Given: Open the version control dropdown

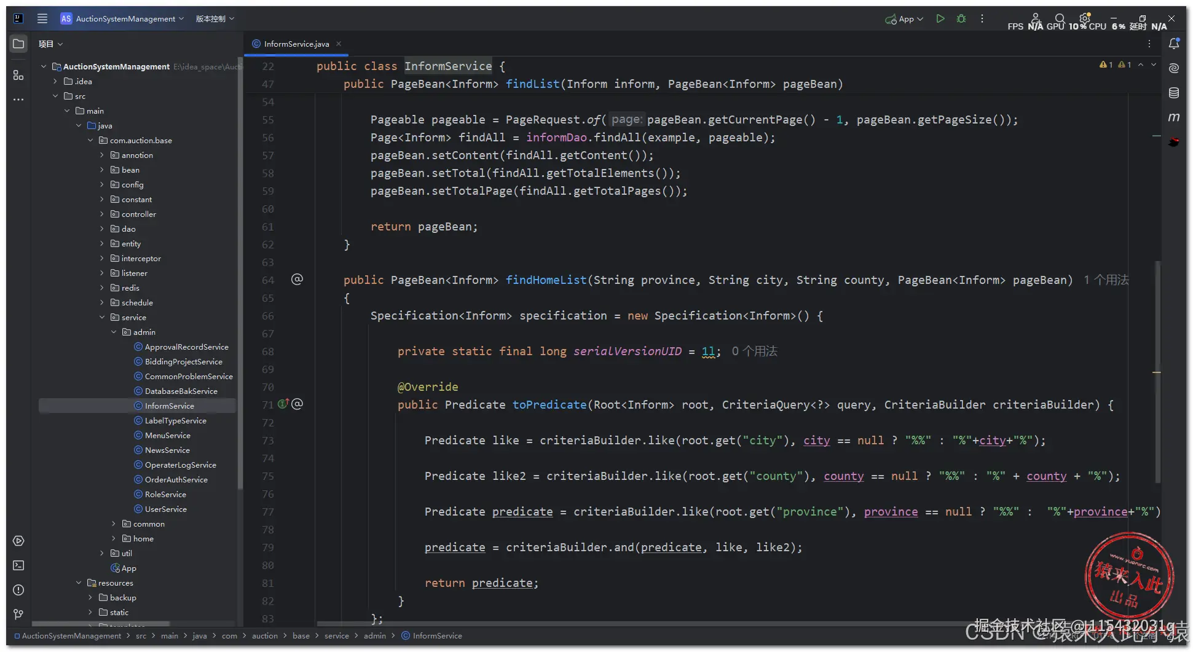Looking at the screenshot, I should pyautogui.click(x=215, y=18).
